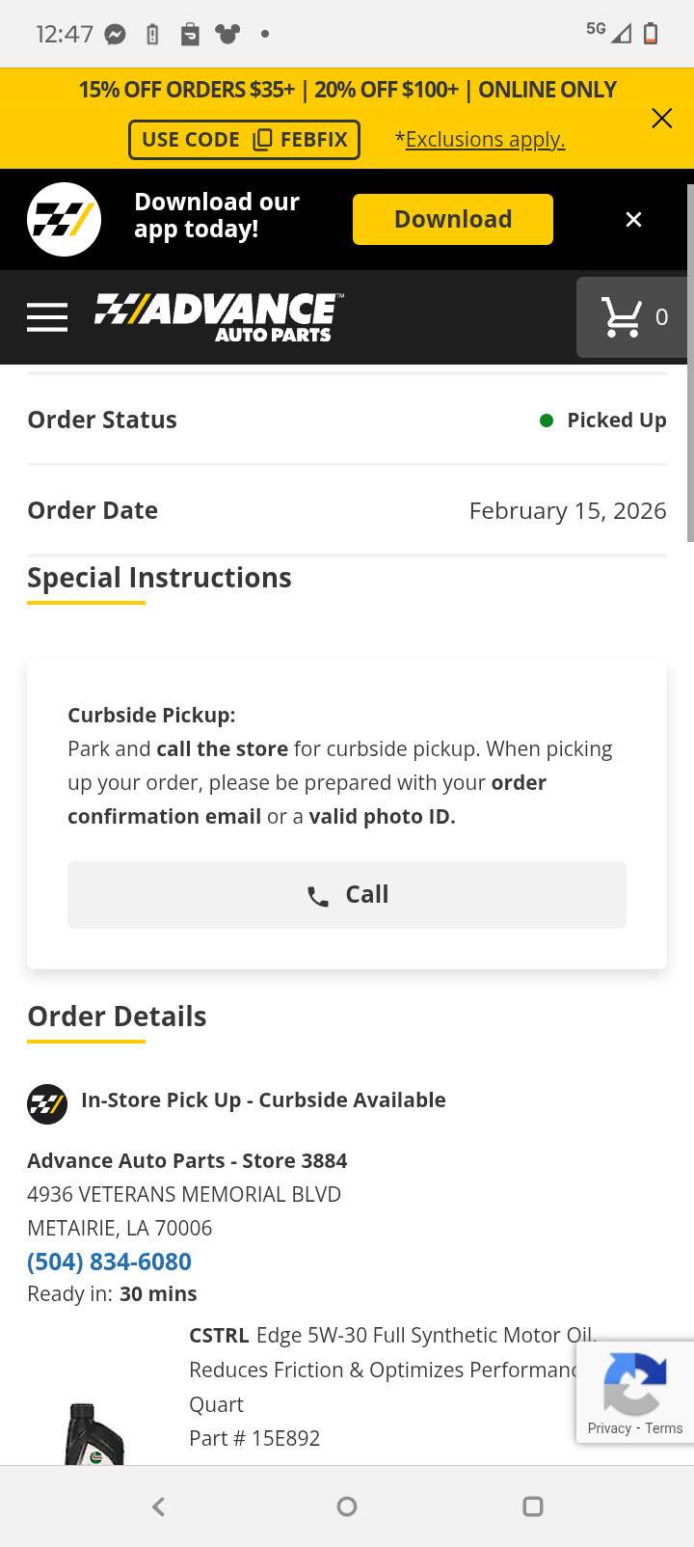Open reCAPTCHA Terms link

(x=664, y=1428)
